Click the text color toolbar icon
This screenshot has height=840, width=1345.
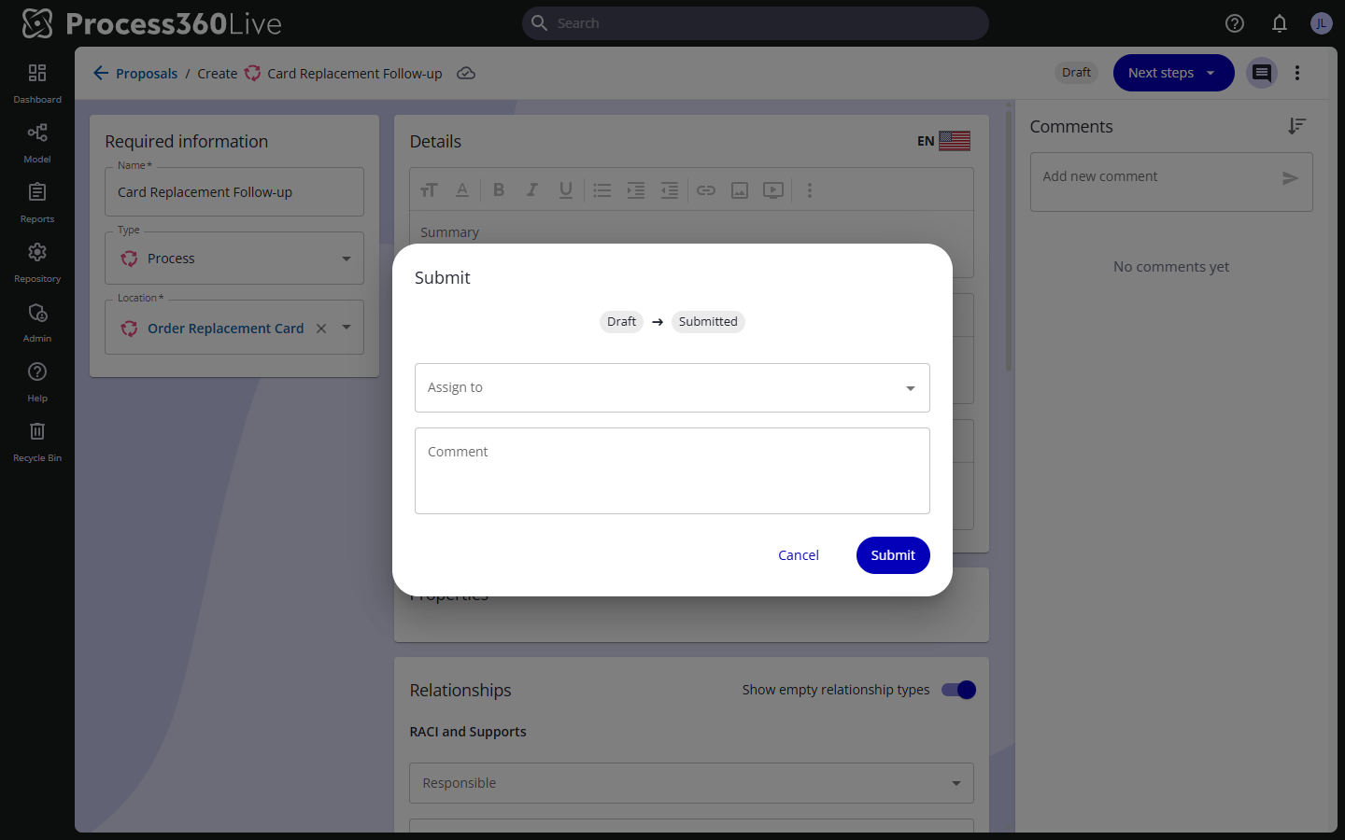pyautogui.click(x=461, y=190)
